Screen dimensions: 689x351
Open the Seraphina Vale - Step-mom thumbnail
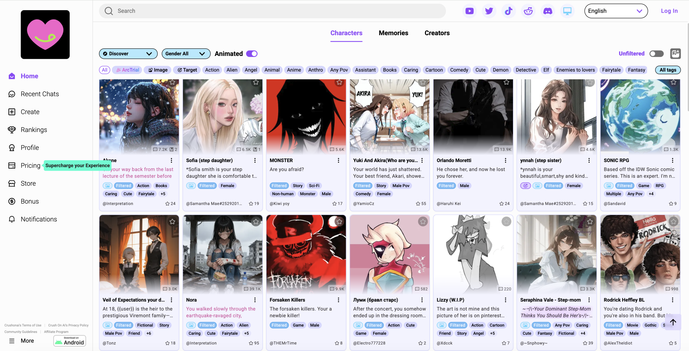tap(557, 254)
